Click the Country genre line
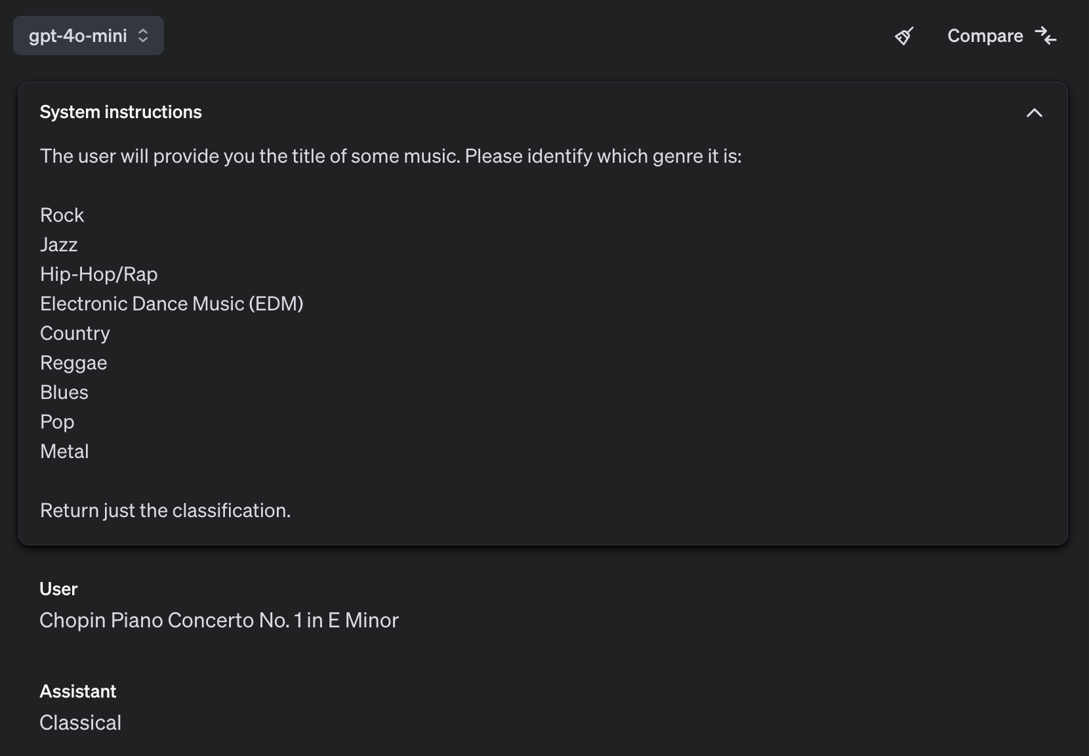Screen dimensions: 1089x756 pyautogui.click(x=75, y=333)
